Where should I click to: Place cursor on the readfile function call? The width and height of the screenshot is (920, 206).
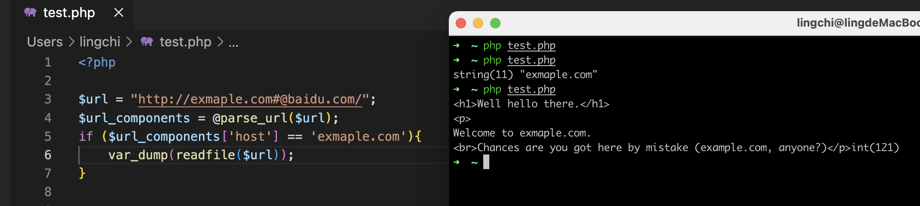click(205, 154)
